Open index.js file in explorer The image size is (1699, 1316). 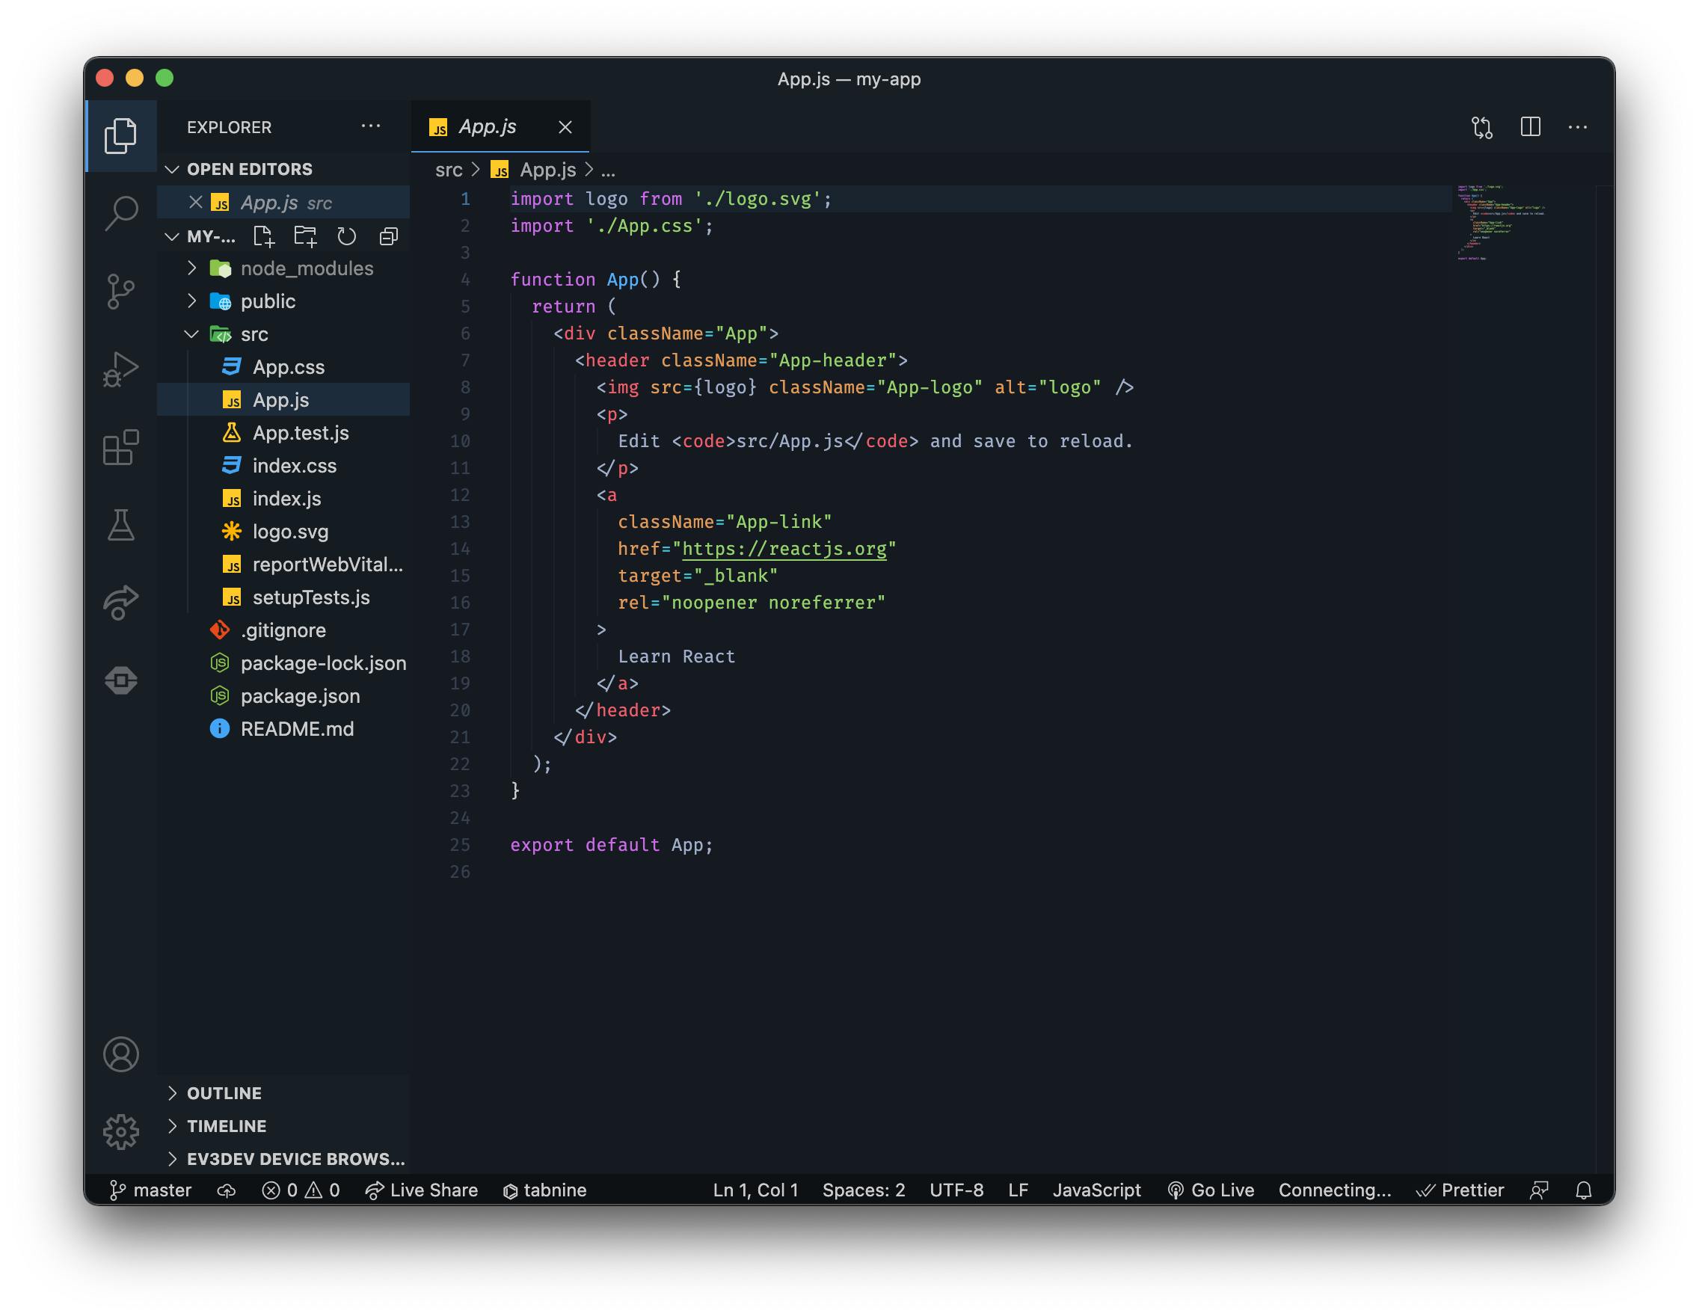pos(286,499)
